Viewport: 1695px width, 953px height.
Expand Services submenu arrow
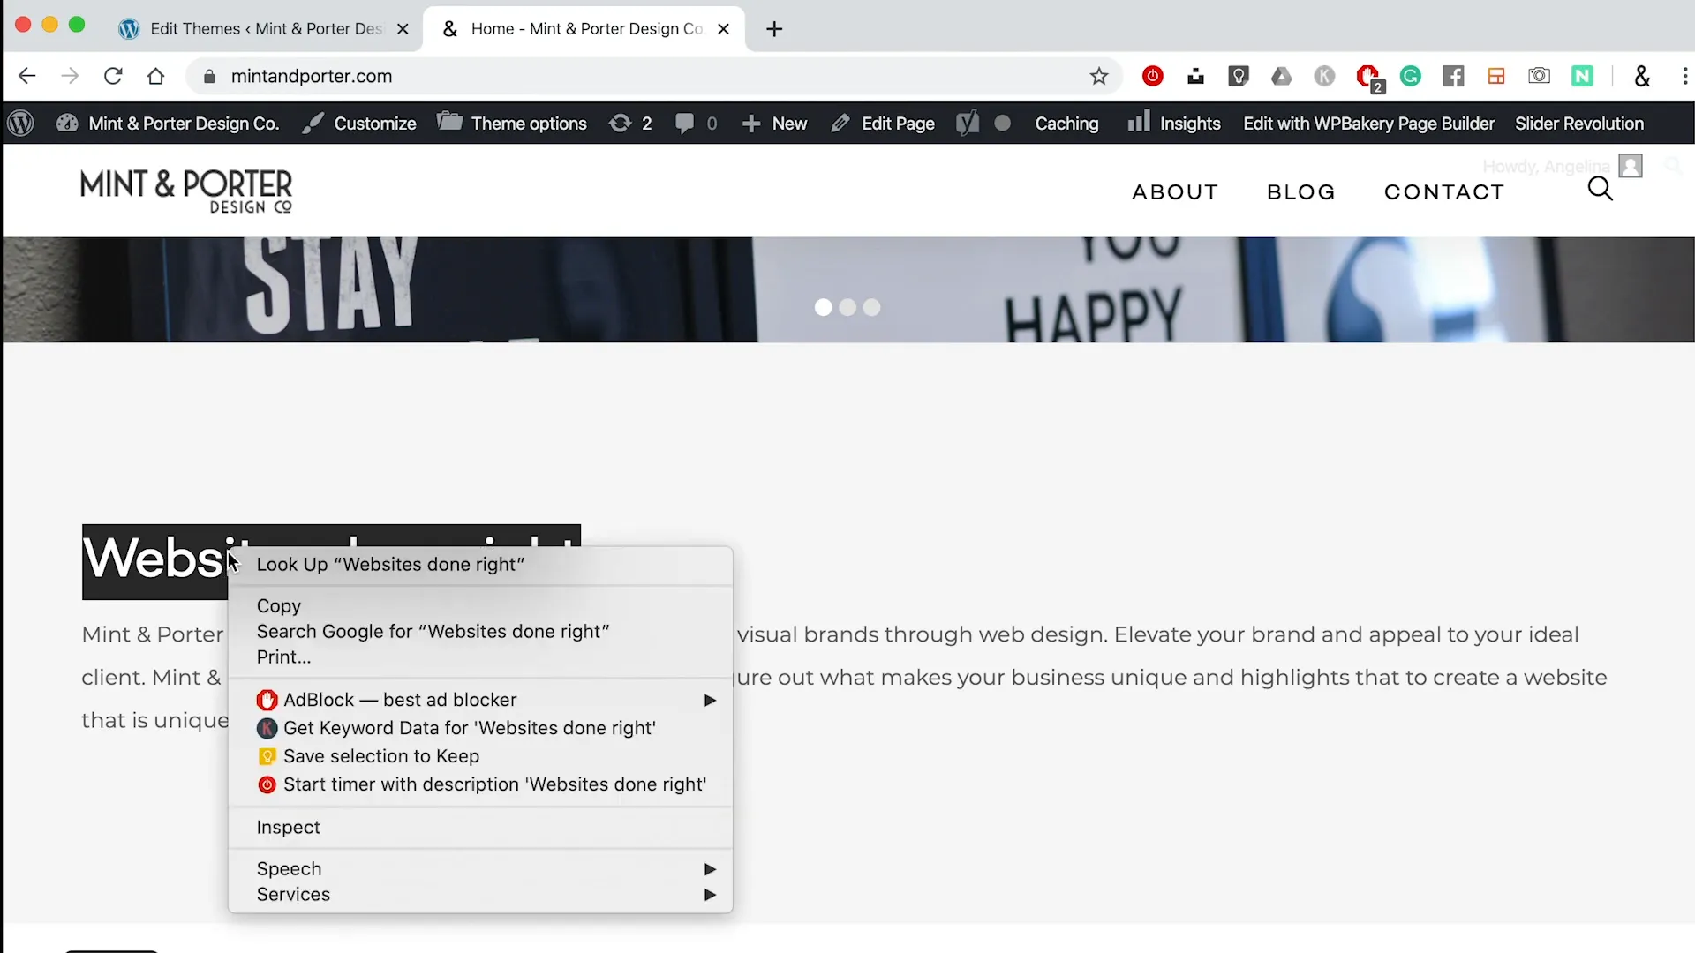click(x=710, y=894)
